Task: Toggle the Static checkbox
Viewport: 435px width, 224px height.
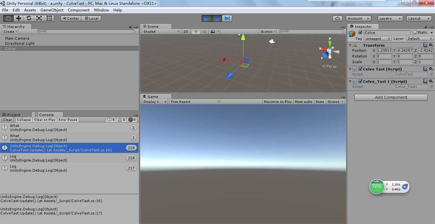Action: pyautogui.click(x=414, y=32)
